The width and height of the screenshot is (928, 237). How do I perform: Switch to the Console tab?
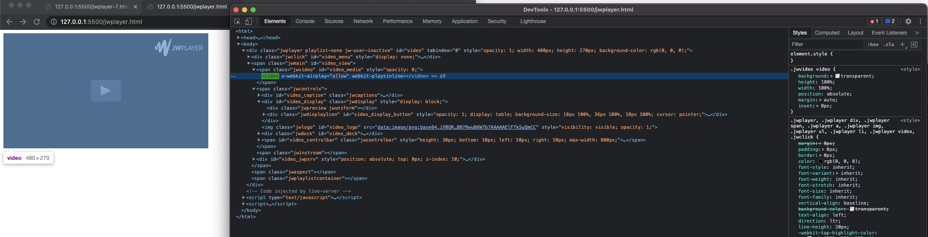coord(305,21)
